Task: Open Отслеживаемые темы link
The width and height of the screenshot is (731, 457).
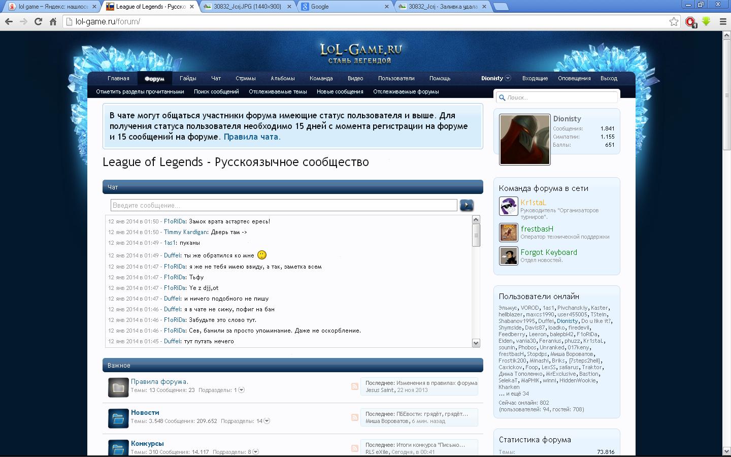Action: coord(278,91)
